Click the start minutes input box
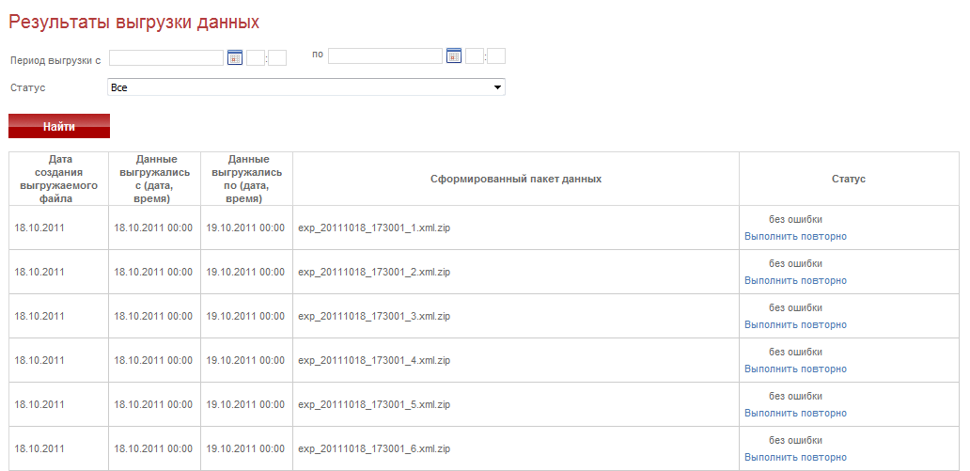Viewport: 970px width, 471px height. coord(277,57)
